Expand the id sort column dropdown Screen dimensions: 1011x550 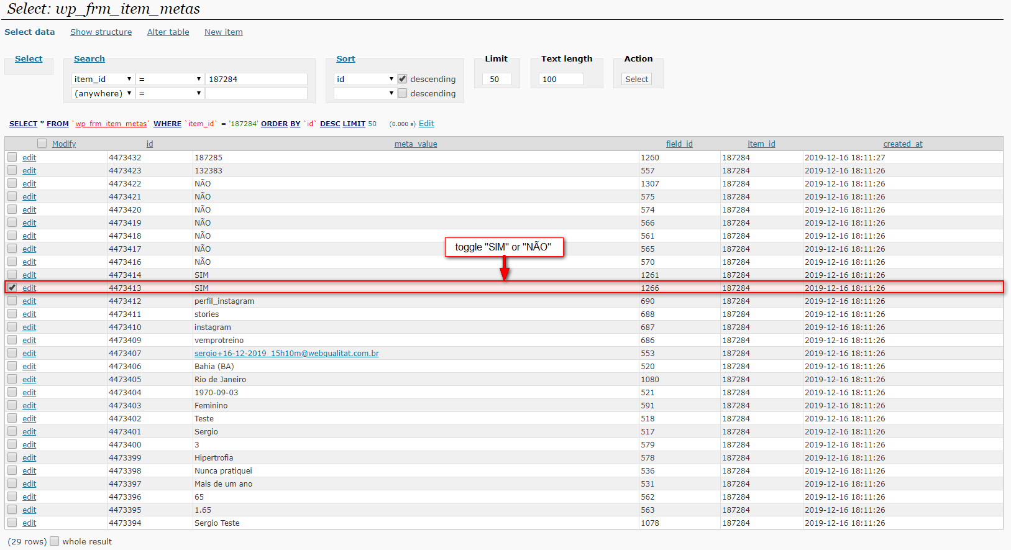[365, 79]
